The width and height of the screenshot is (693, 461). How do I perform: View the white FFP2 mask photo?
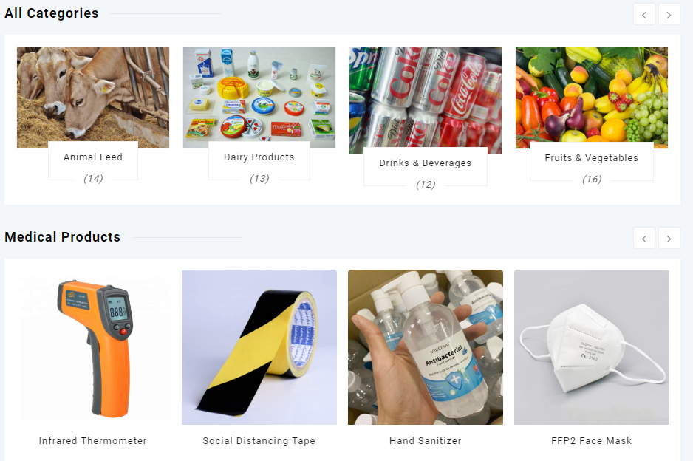pos(591,347)
